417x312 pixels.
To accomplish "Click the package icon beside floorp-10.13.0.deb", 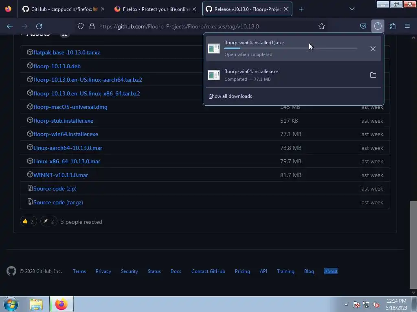I will (30, 66).
